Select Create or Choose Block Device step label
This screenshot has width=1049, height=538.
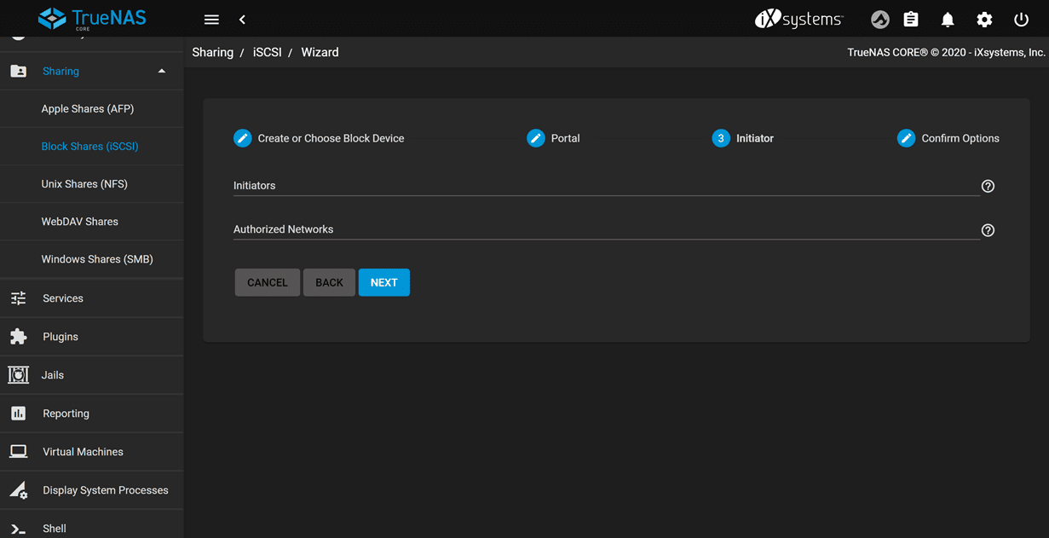point(331,138)
